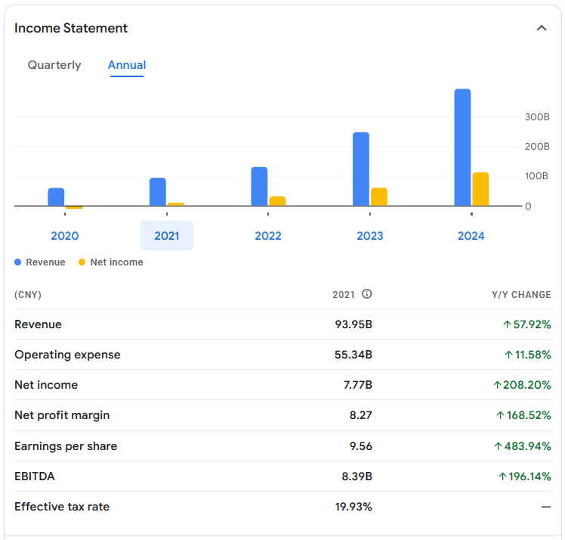Click the up arrow next to 208.20%
This screenshot has height=540, width=565.
(x=497, y=385)
